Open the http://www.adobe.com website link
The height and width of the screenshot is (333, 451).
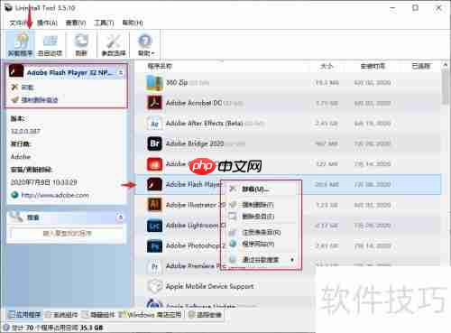pyautogui.click(x=55, y=195)
